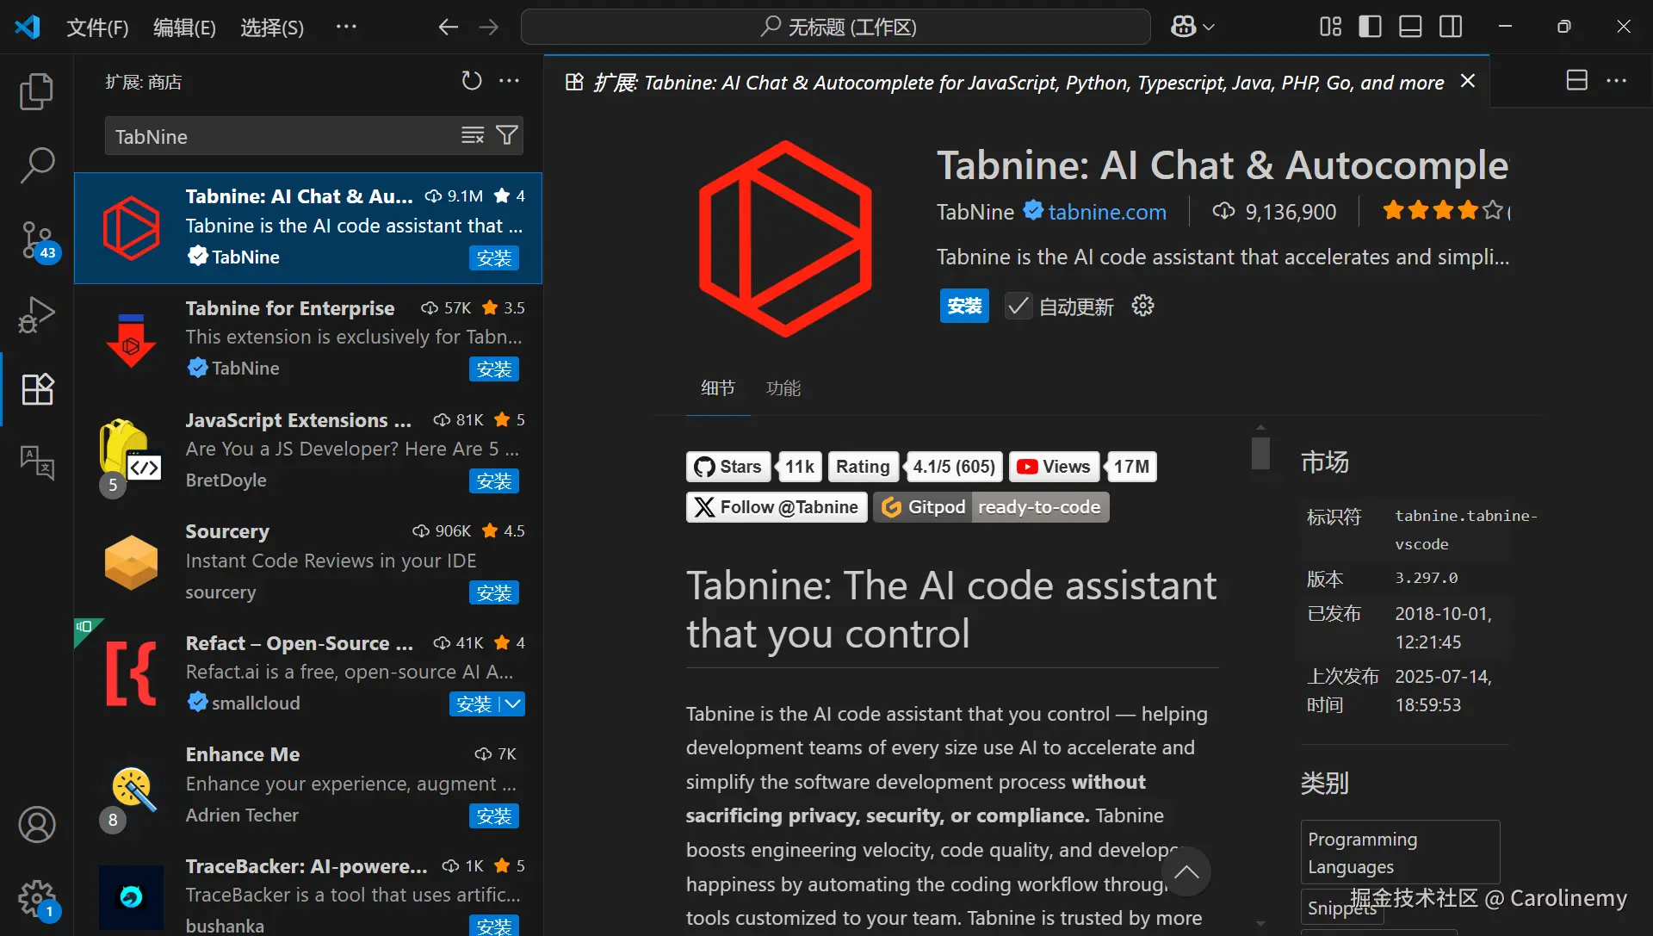Open the Enhance Me extension entry

tap(307, 785)
